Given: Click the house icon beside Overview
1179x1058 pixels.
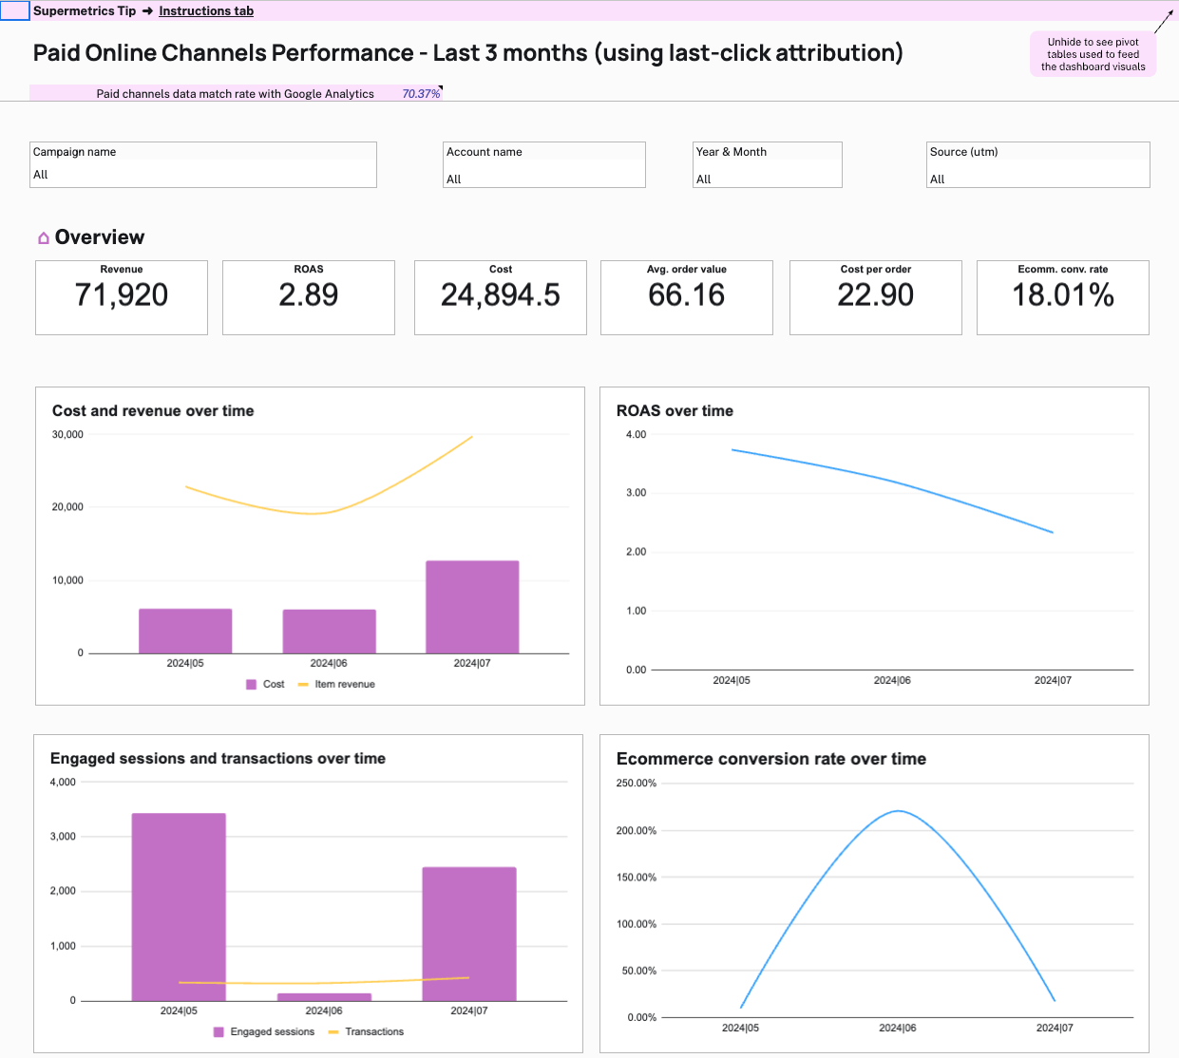Looking at the screenshot, I should tap(43, 238).
